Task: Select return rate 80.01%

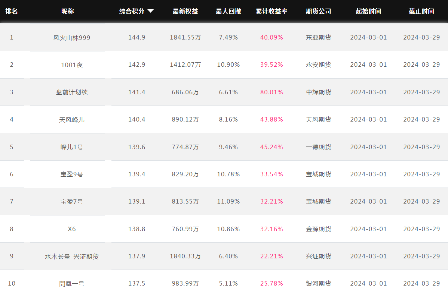Action: tap(271, 92)
